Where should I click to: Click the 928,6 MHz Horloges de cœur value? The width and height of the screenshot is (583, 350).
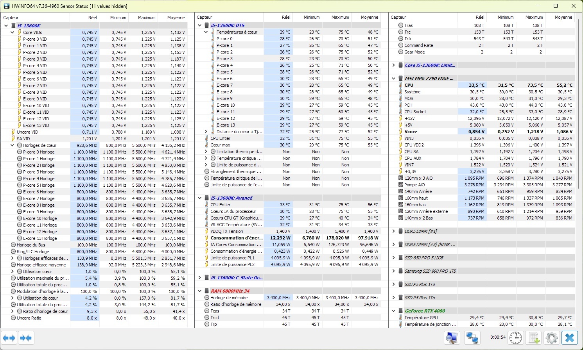point(86,145)
